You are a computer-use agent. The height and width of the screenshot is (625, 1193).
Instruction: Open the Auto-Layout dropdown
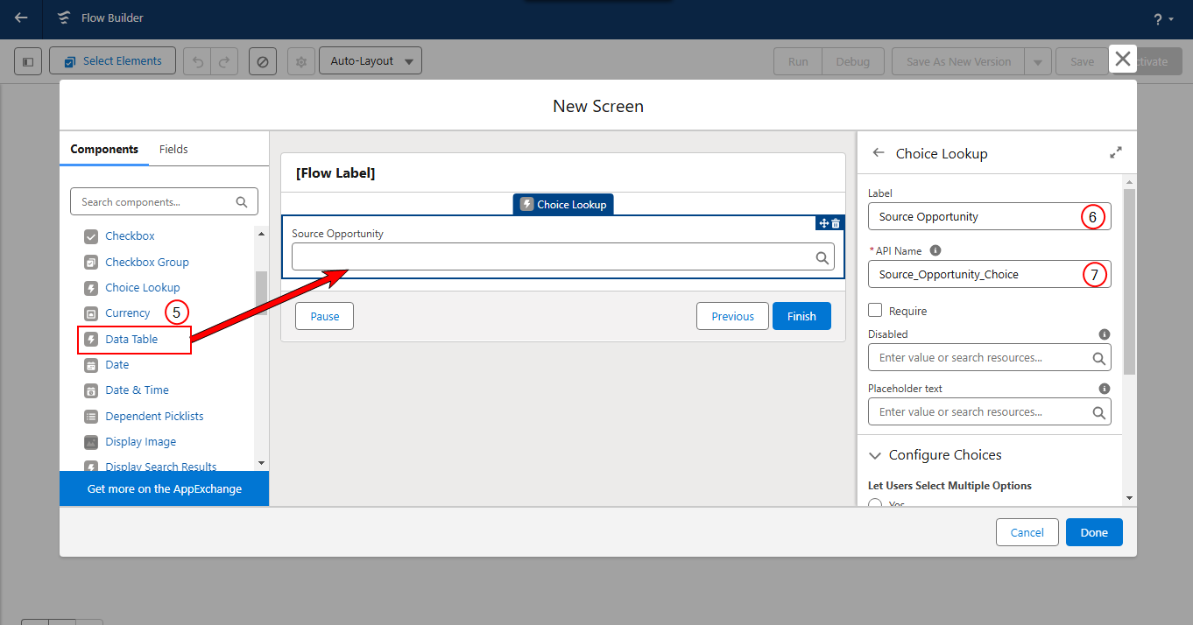coord(371,61)
